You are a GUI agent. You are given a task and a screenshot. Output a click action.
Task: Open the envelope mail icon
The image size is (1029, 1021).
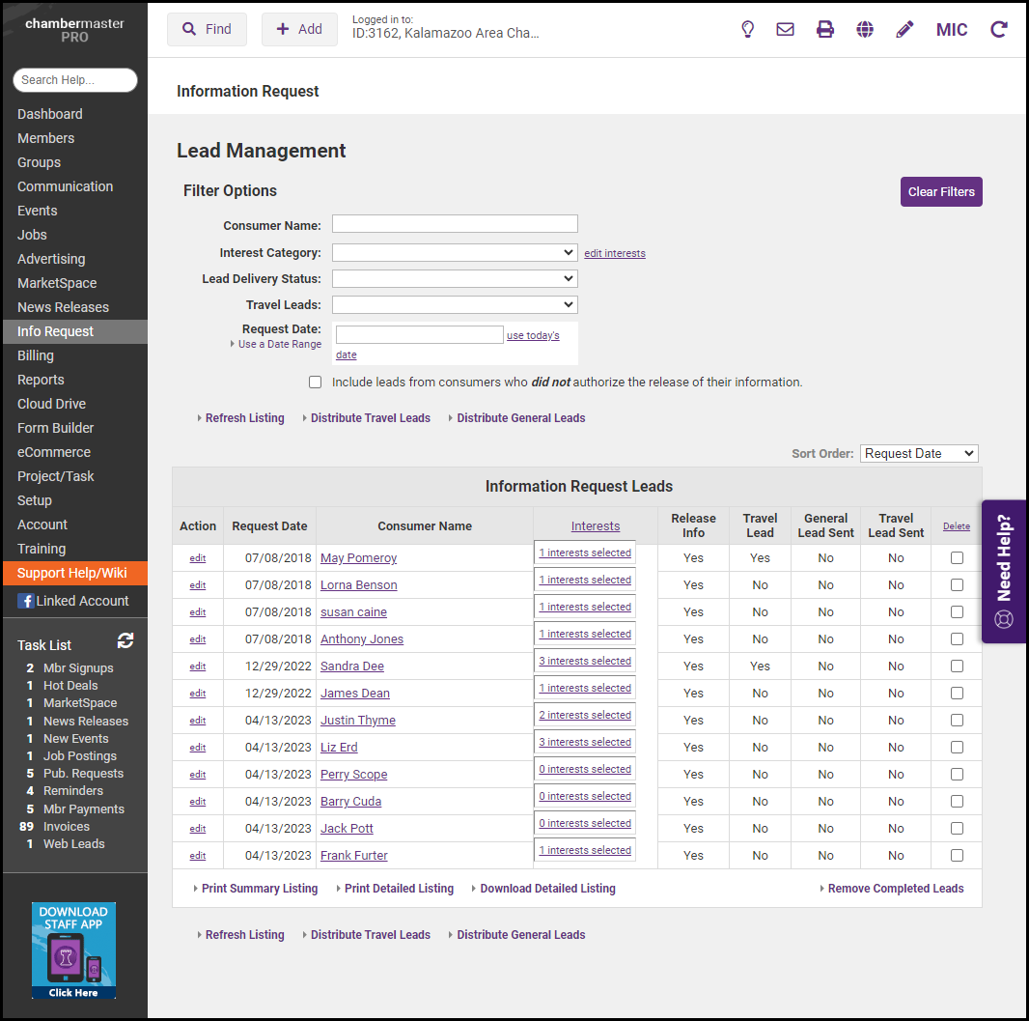(786, 29)
